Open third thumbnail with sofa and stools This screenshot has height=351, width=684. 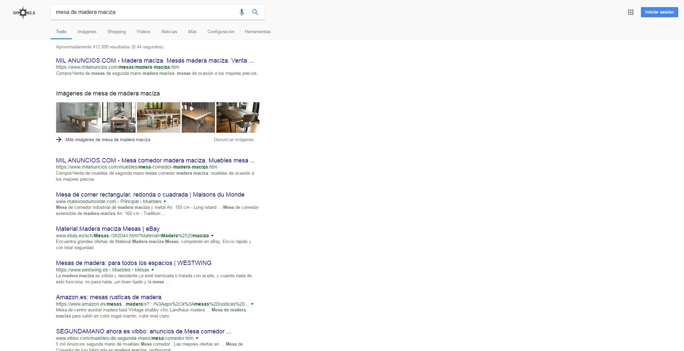click(x=159, y=117)
